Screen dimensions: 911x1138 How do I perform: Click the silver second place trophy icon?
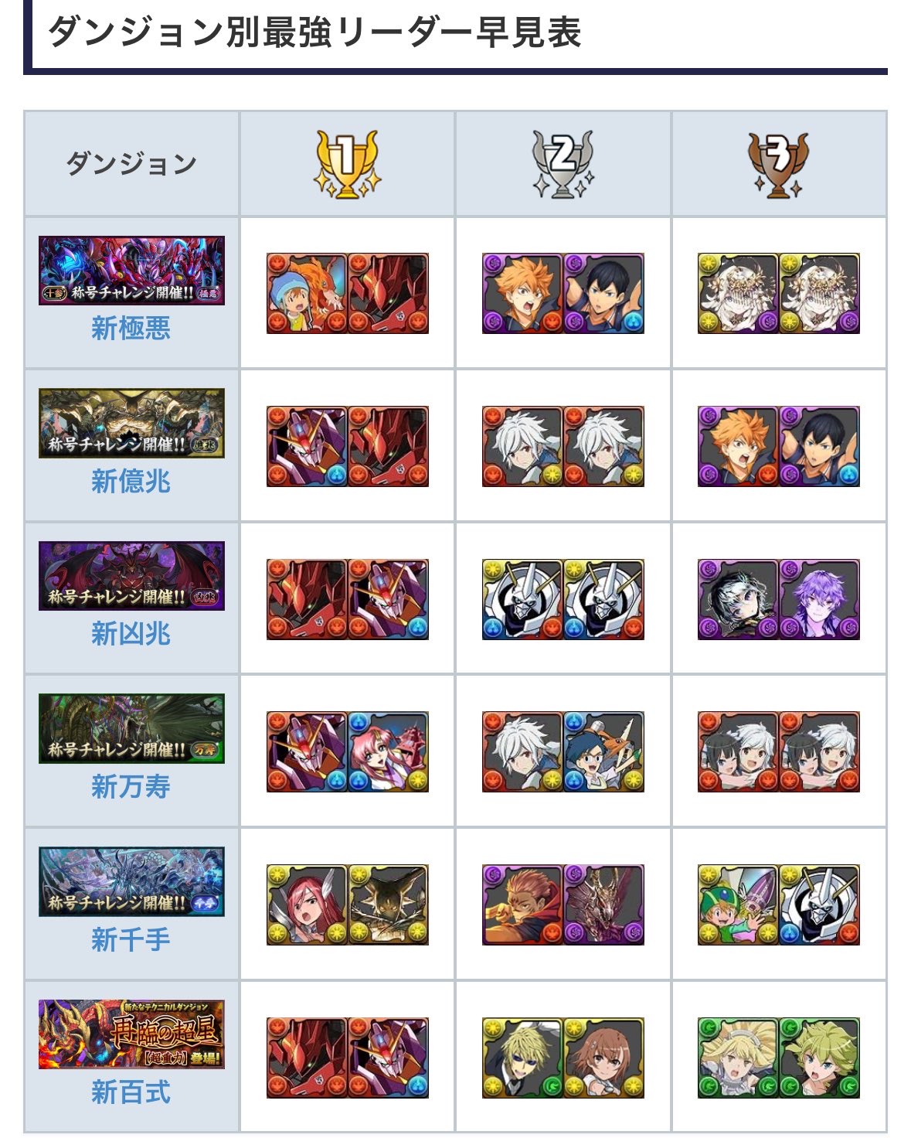(563, 164)
